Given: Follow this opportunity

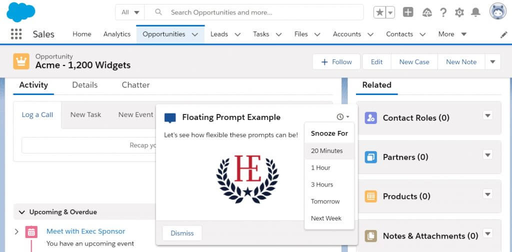Looking at the screenshot, I should (x=336, y=61).
